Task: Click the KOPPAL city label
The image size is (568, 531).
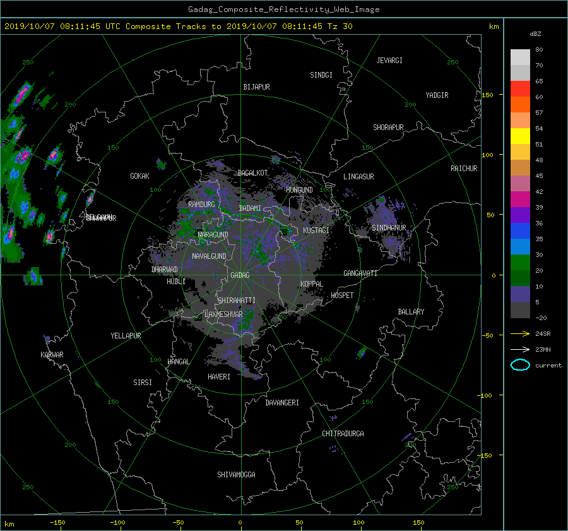Action: point(312,283)
